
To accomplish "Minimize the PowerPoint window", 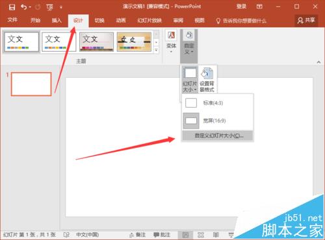I will coord(278,6).
